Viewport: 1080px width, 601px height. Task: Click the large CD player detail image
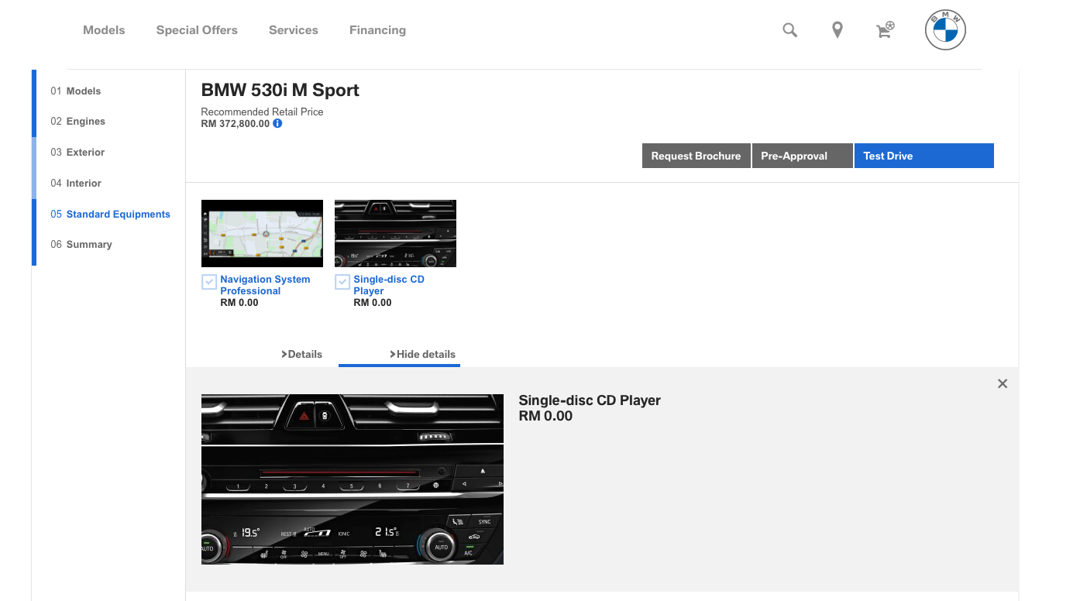pyautogui.click(x=353, y=479)
